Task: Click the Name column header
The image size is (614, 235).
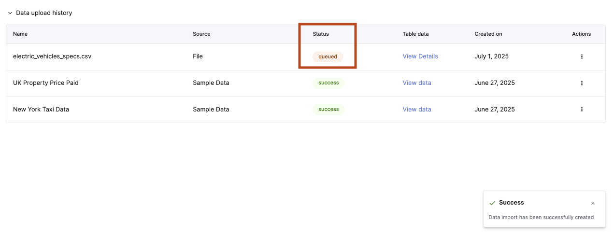Action: [20, 34]
